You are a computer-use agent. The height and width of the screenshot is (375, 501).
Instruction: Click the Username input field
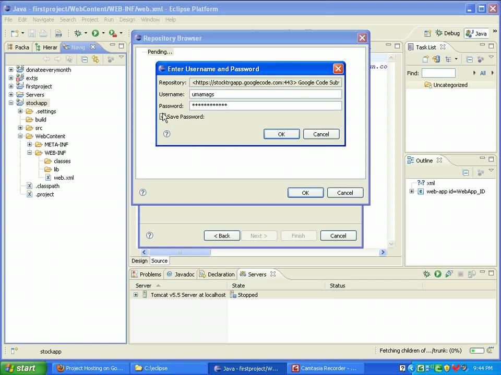coord(266,94)
